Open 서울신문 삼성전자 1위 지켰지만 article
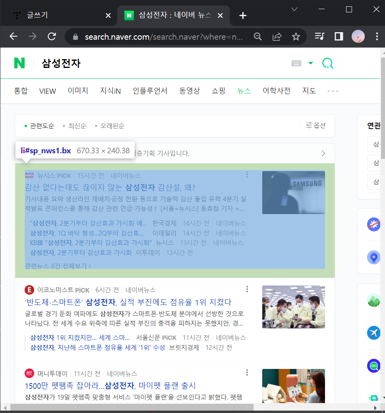 click(80, 338)
